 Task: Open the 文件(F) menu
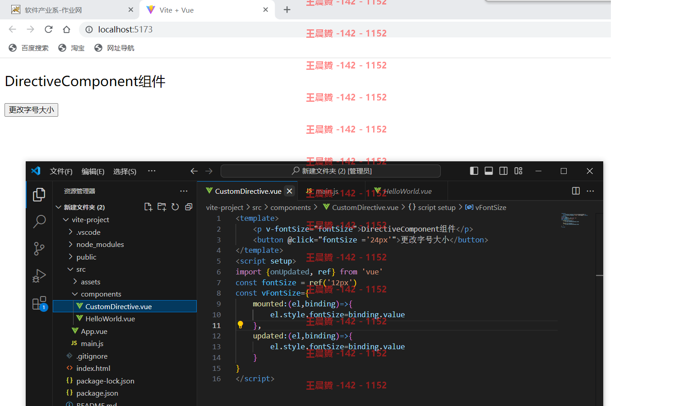coord(61,171)
